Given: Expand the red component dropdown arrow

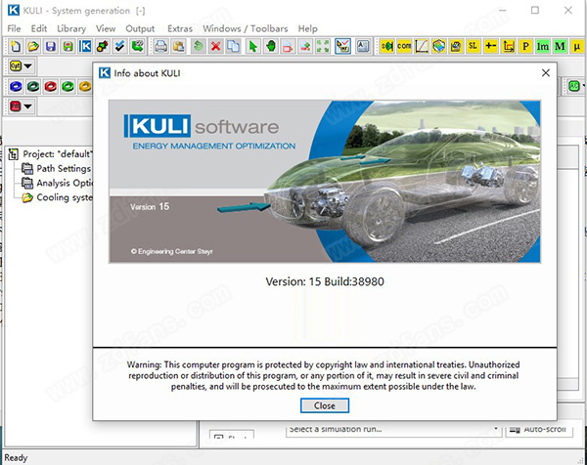Looking at the screenshot, I should tap(27, 106).
